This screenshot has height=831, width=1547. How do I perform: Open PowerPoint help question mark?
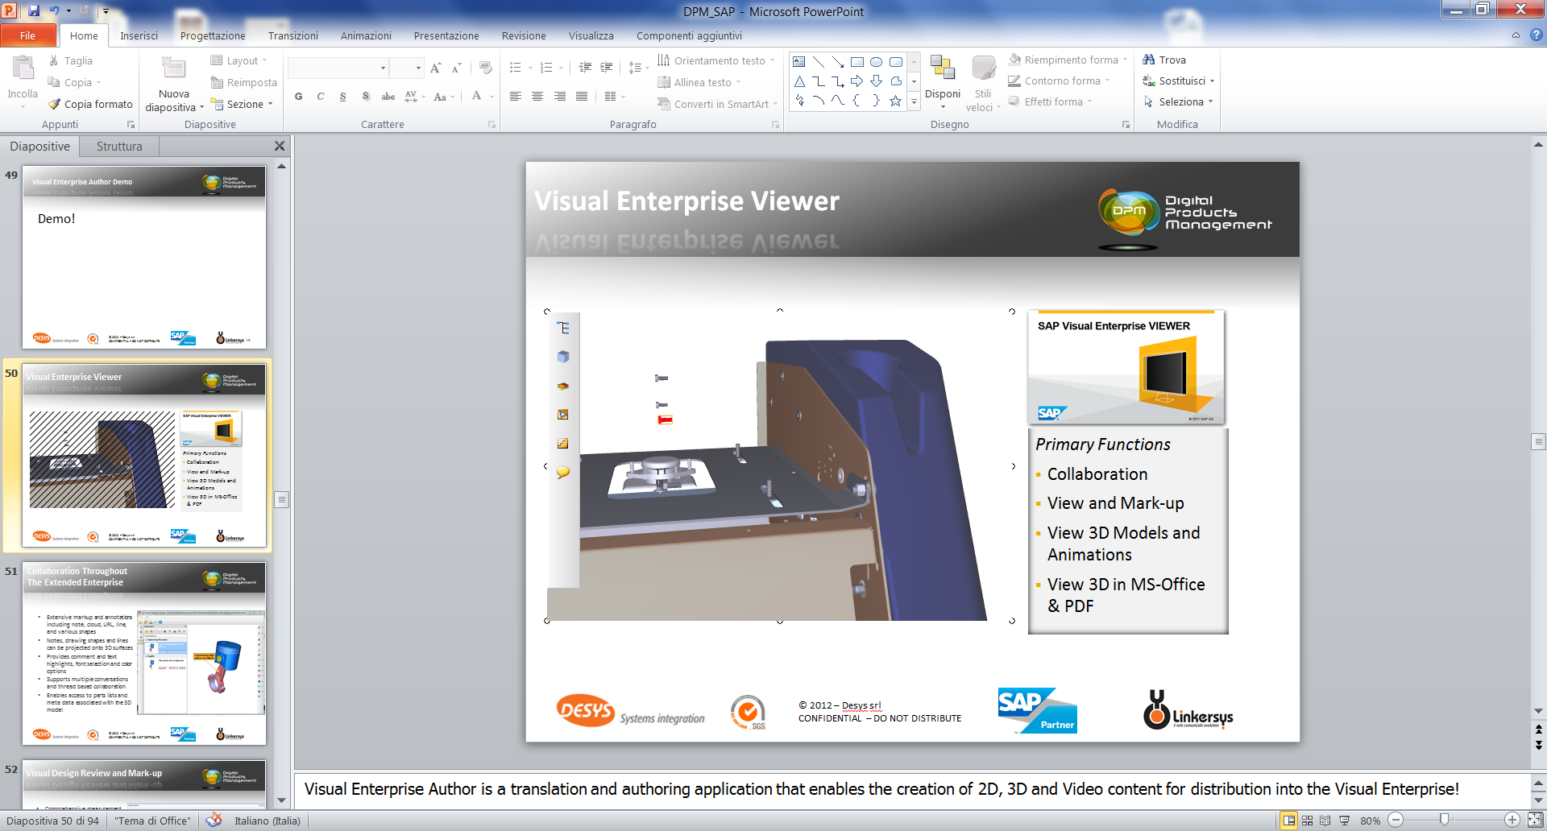[1536, 35]
